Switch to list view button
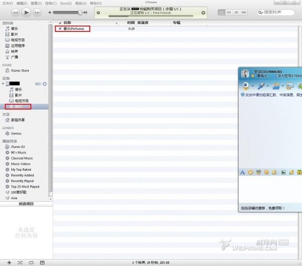 point(221,13)
